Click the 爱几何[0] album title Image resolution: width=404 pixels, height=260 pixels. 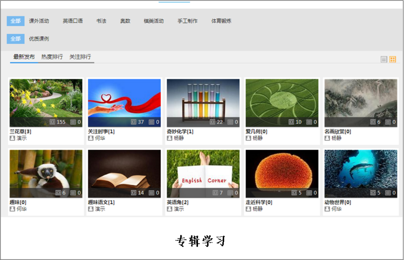(257, 131)
